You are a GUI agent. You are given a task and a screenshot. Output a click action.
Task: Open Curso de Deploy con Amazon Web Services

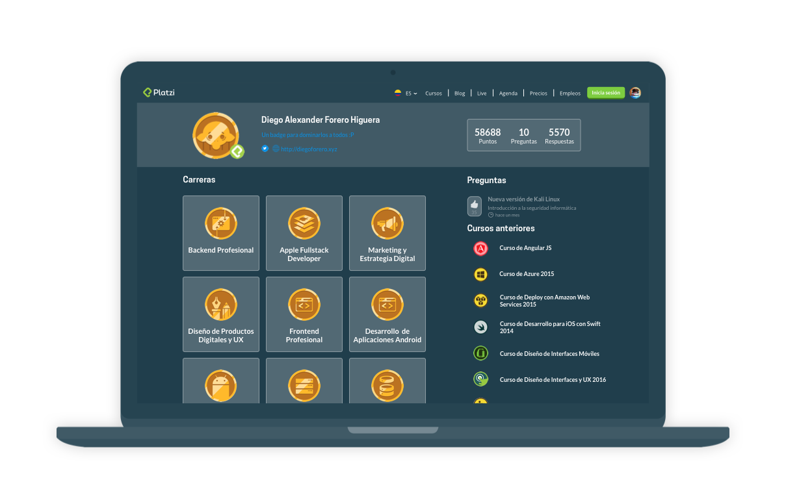coord(545,301)
